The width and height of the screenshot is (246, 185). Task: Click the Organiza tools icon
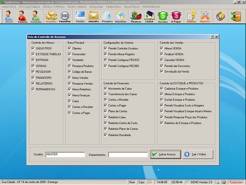click(x=205, y=17)
